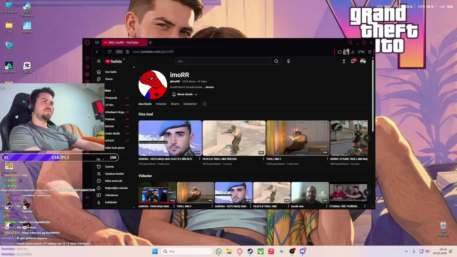The height and width of the screenshot is (257, 457).
Task: Switch to the Shorts channel tab
Action: point(175,104)
